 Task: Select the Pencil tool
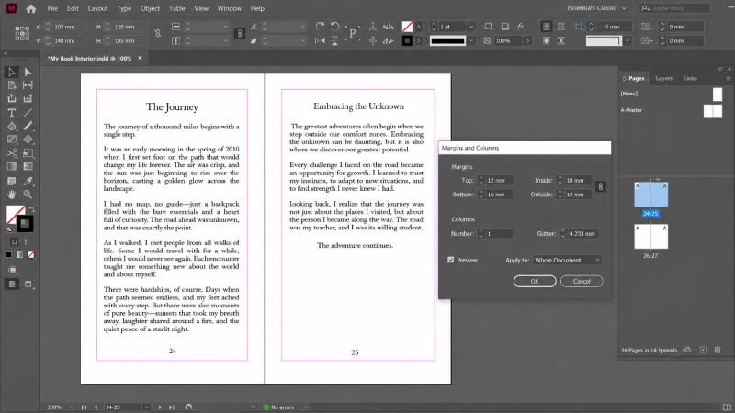click(28, 126)
